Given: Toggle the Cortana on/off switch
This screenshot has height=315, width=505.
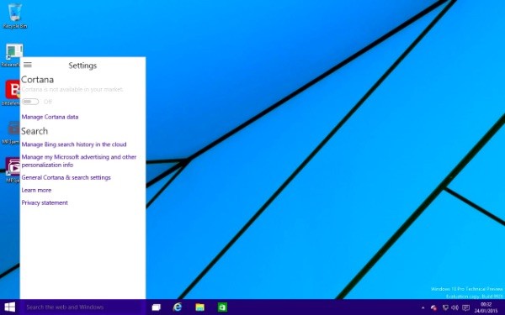Looking at the screenshot, I should pyautogui.click(x=30, y=102).
